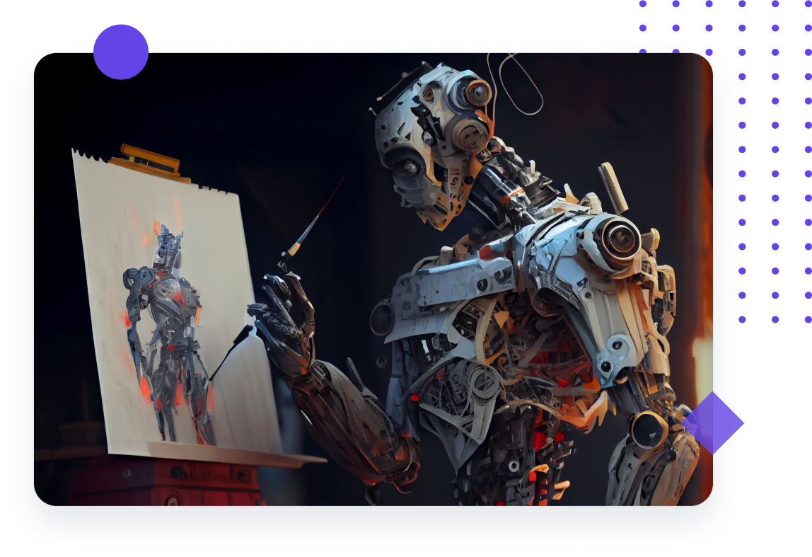Select the robot's armored forearm
Viewport: 812px width, 557px height.
click(354, 410)
